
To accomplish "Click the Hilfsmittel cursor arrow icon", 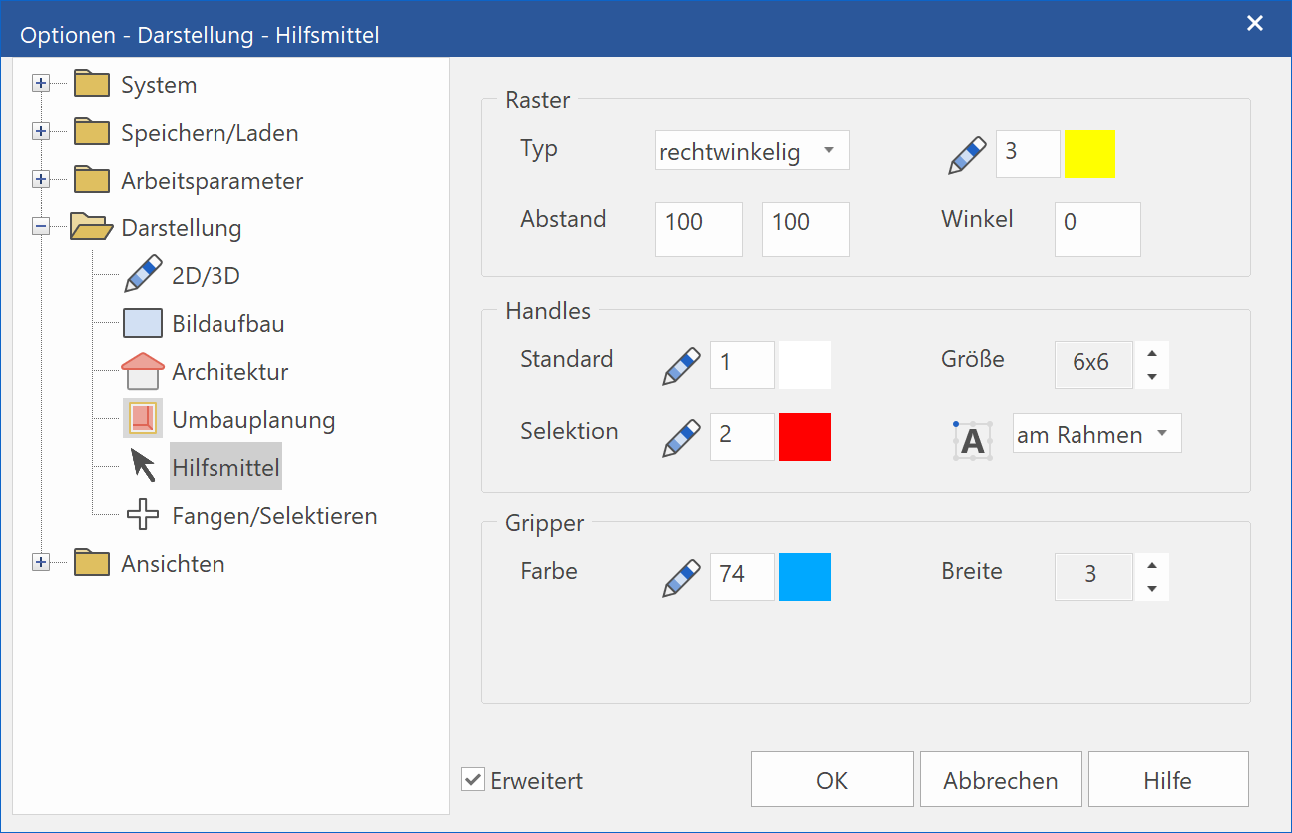I will [x=144, y=466].
